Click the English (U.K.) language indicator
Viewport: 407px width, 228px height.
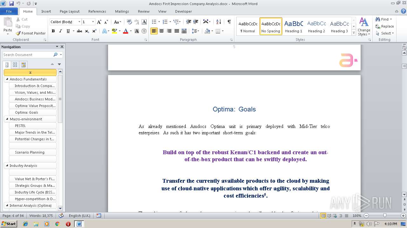79,216
